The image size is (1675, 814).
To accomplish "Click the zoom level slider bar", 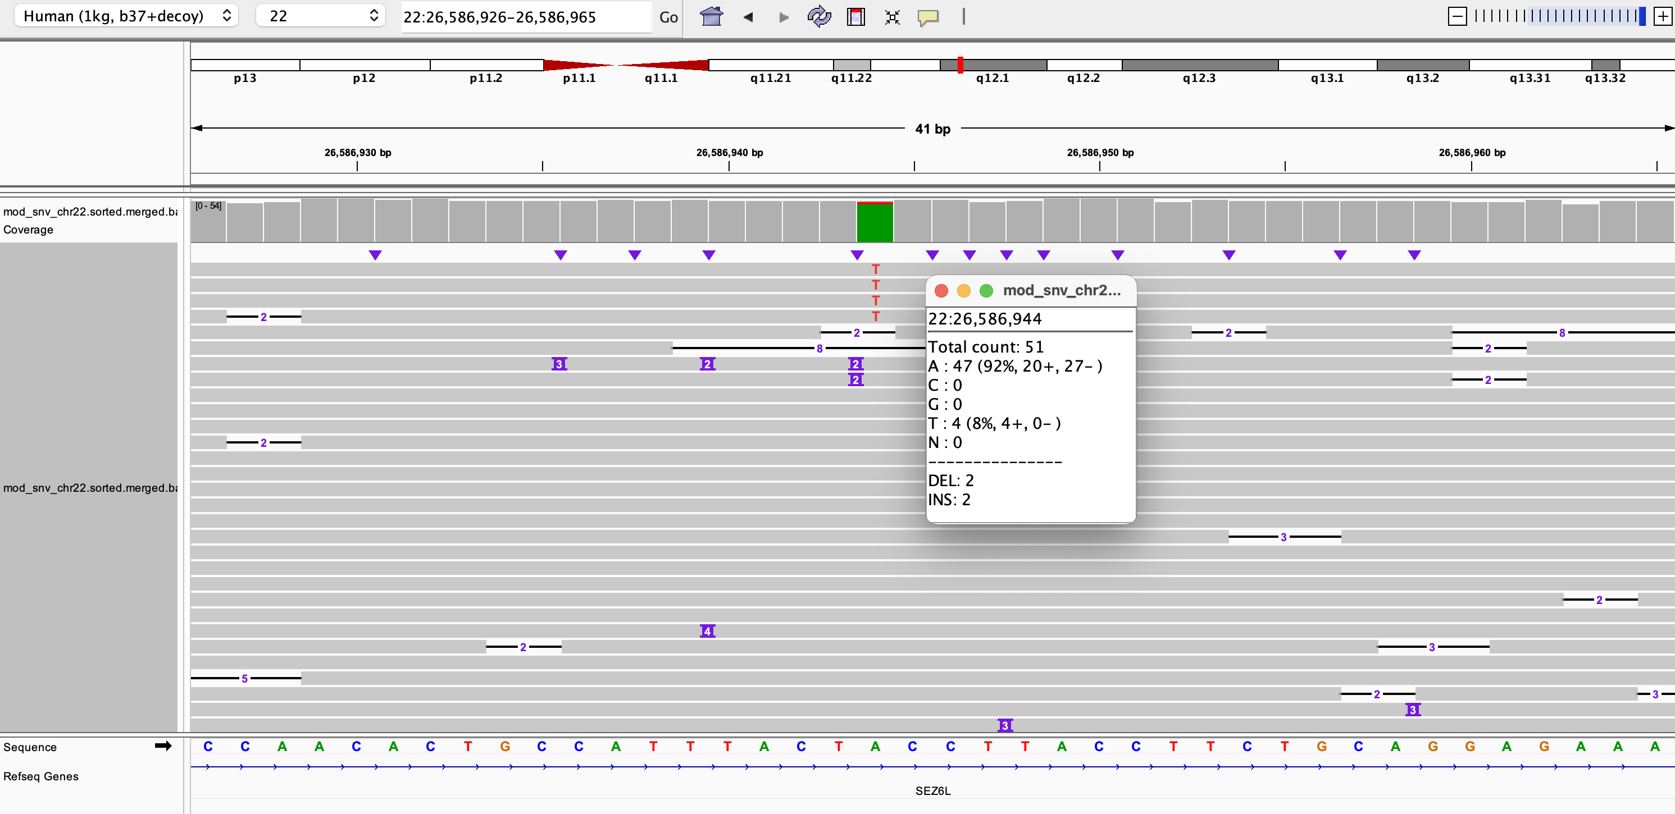I will click(1559, 16).
